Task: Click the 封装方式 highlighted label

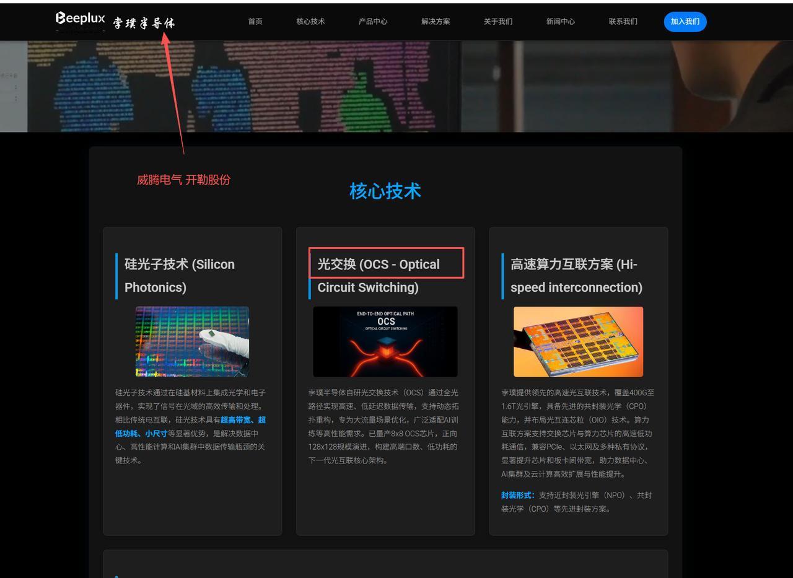Action: tap(519, 495)
